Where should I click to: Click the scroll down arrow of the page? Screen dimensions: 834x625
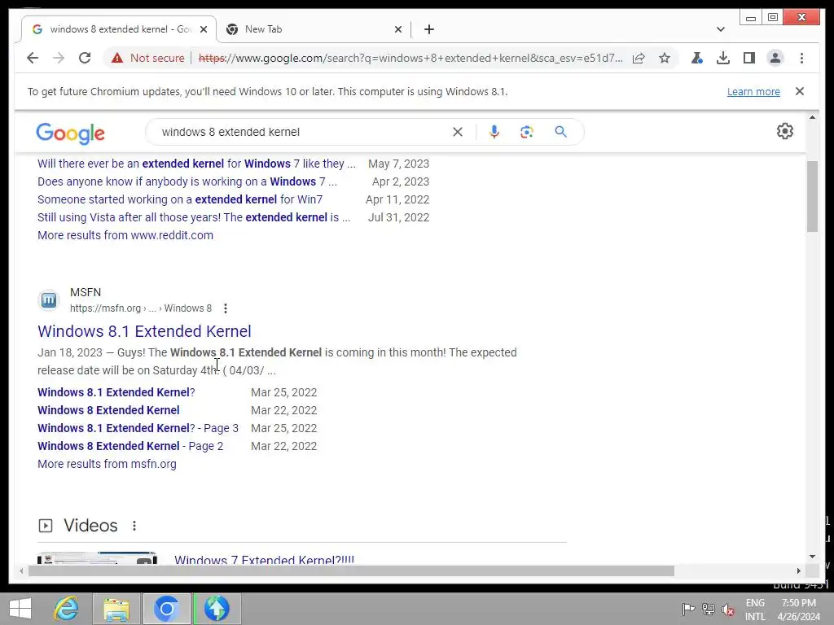pyautogui.click(x=812, y=557)
